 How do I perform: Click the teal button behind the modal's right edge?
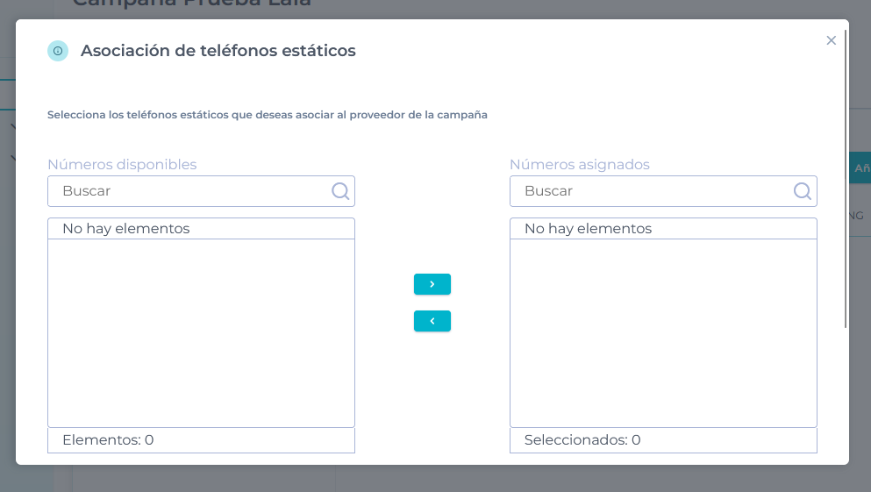tap(860, 168)
